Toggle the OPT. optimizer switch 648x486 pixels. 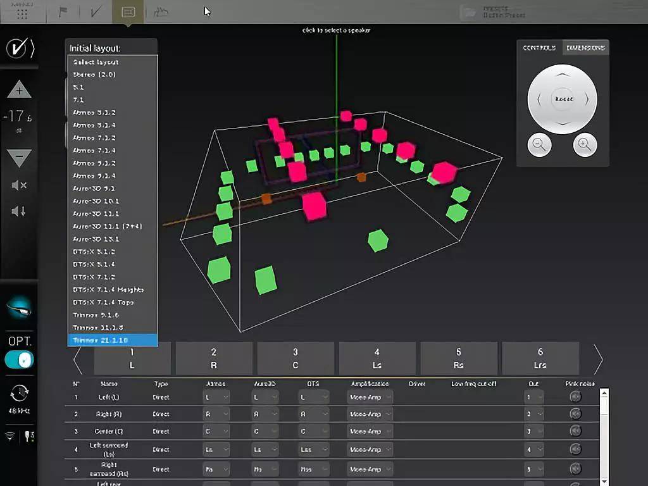click(x=19, y=359)
